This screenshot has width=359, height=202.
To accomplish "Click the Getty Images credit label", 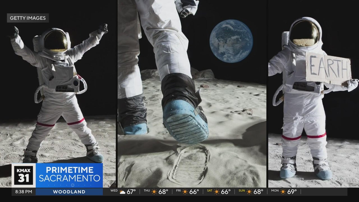I will [x=28, y=18].
